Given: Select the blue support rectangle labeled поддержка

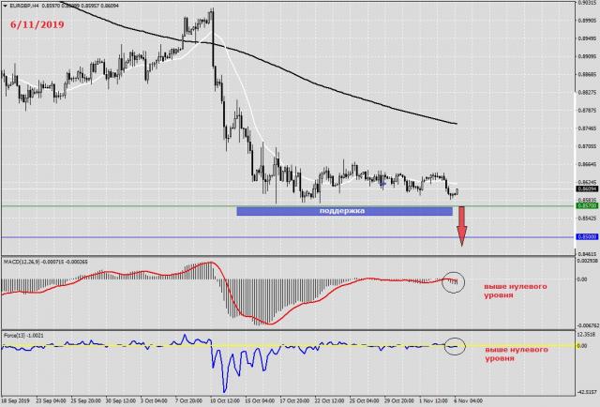Looking at the screenshot, I should [344, 212].
